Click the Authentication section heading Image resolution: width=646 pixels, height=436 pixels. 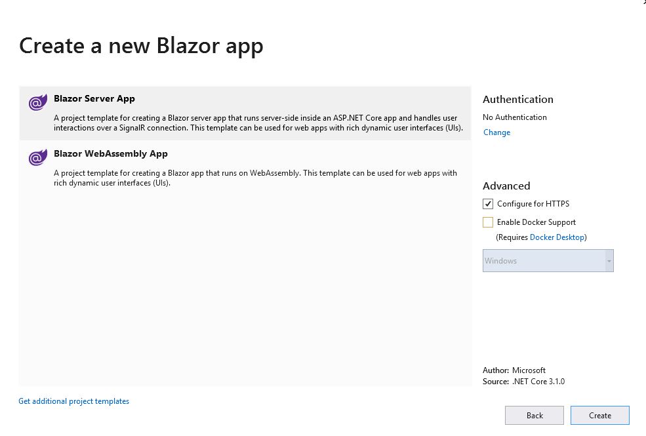(x=518, y=100)
